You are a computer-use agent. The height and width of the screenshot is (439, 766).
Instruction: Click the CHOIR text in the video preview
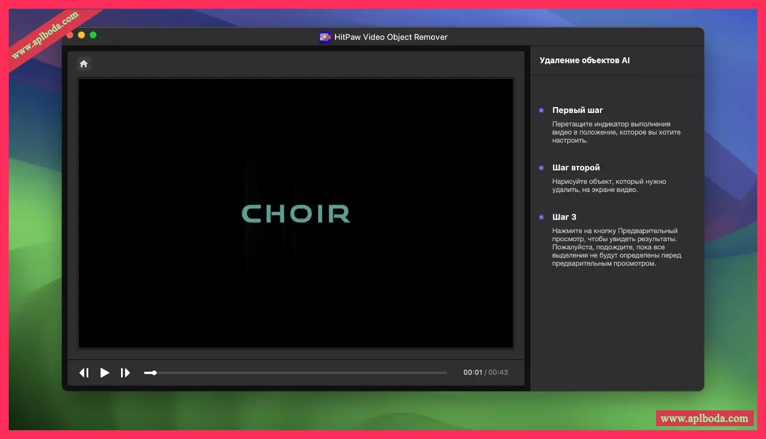[296, 214]
